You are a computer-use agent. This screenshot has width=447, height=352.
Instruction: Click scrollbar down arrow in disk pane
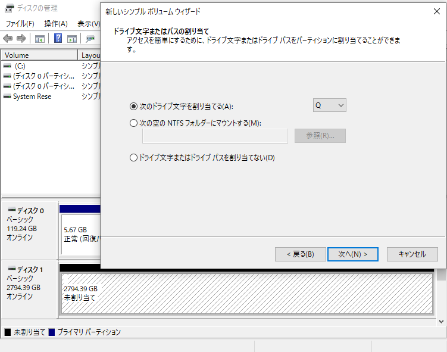[441, 321]
